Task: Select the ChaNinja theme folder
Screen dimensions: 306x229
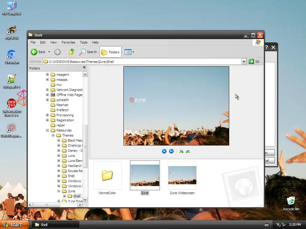Action: coord(75,146)
